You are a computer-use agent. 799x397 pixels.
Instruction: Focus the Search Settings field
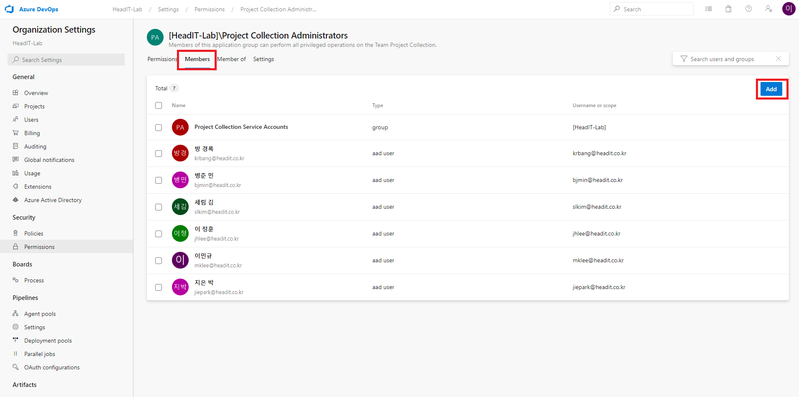coord(66,59)
